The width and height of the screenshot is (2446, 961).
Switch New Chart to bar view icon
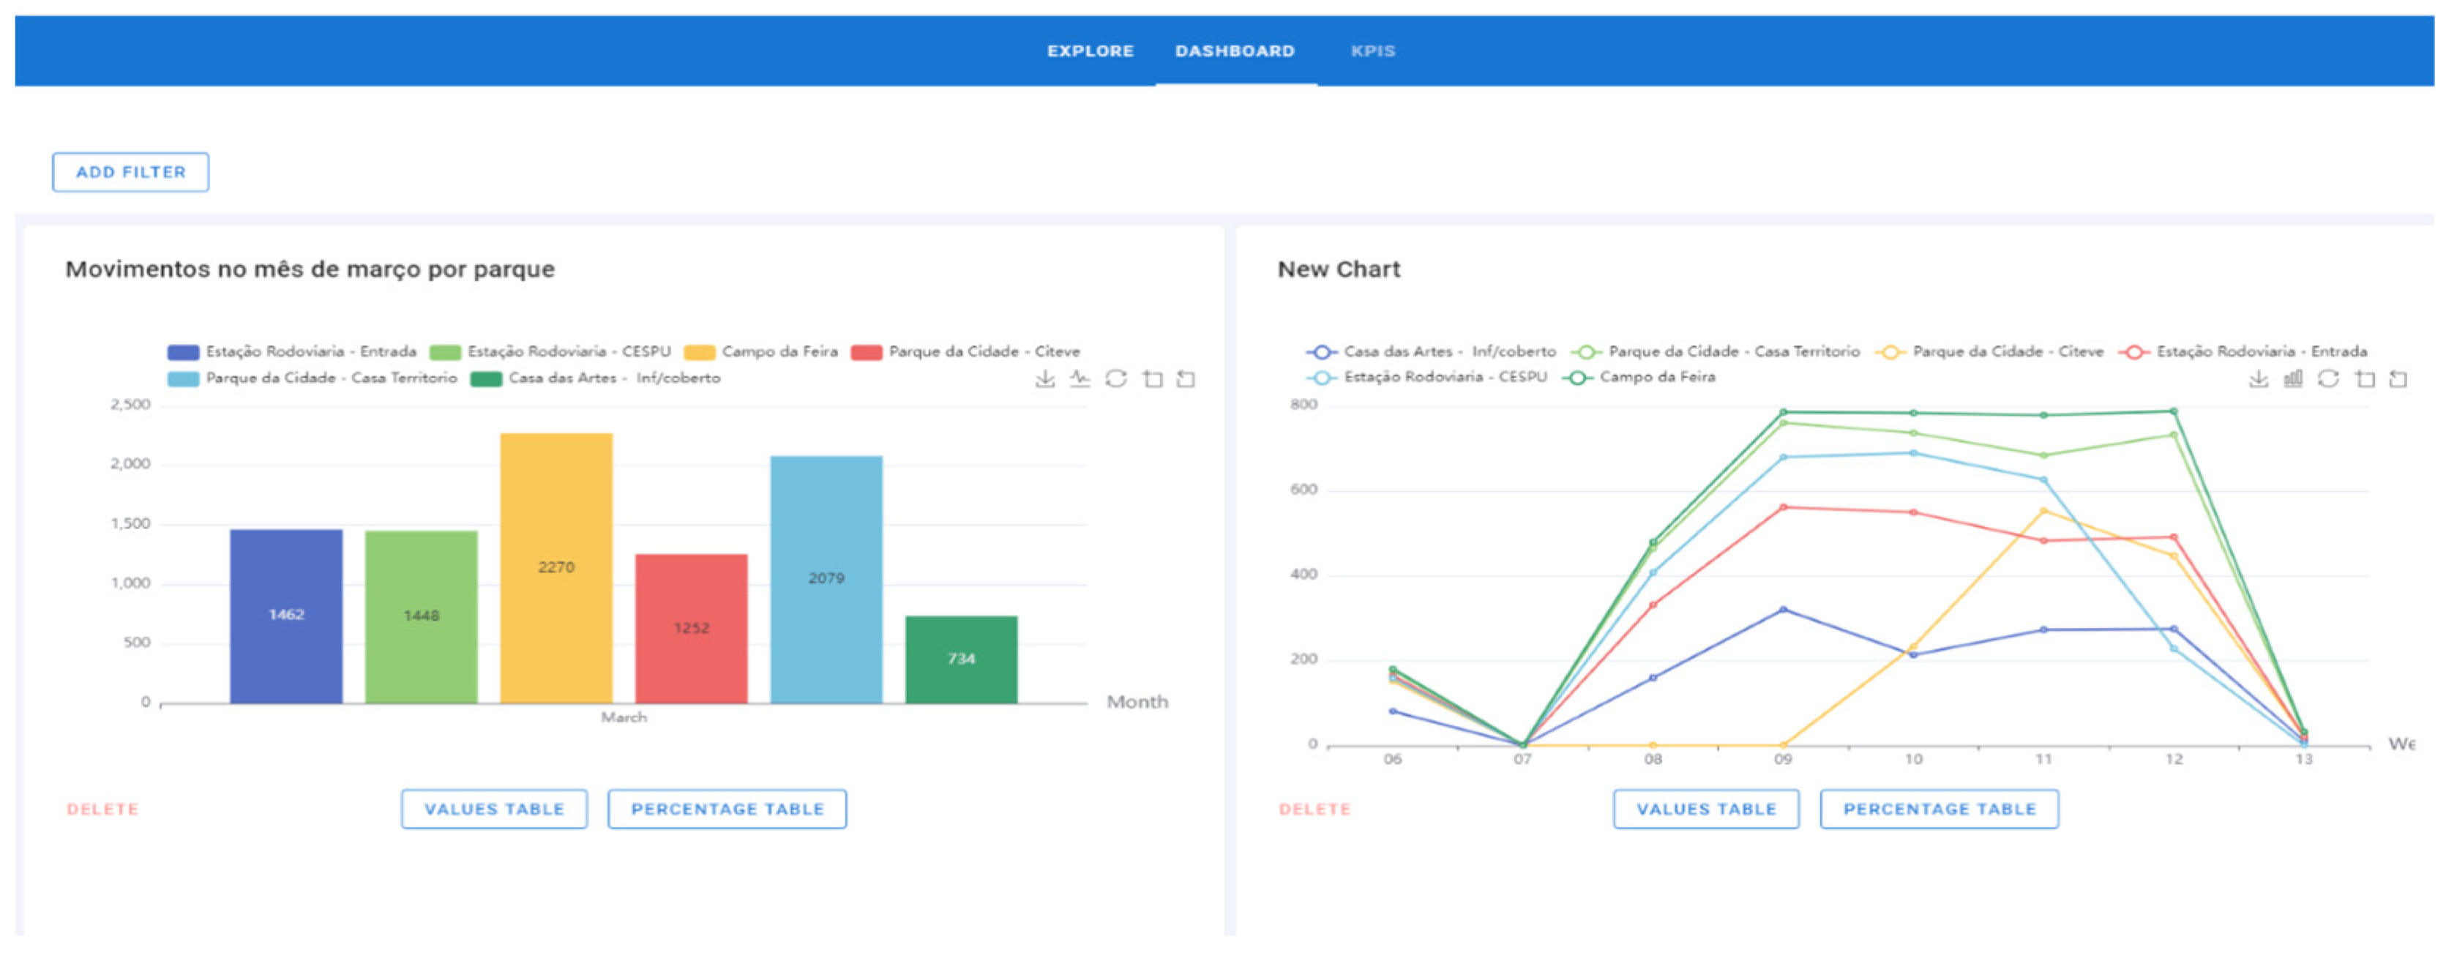2293,379
